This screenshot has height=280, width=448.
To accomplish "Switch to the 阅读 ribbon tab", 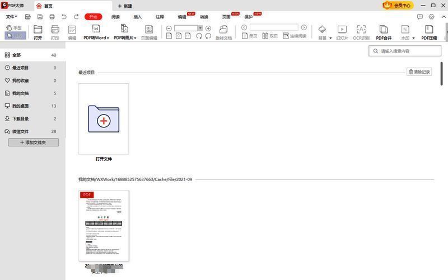I will click(115, 17).
